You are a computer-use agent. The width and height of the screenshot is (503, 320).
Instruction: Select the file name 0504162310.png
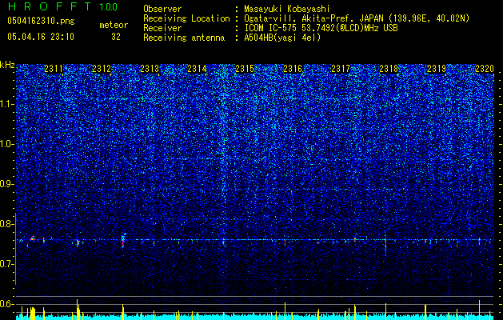click(41, 22)
